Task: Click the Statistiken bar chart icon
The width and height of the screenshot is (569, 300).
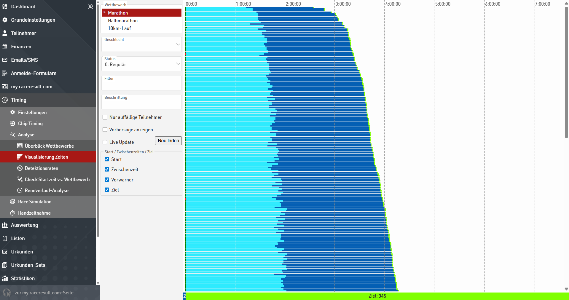Action: 5,278
